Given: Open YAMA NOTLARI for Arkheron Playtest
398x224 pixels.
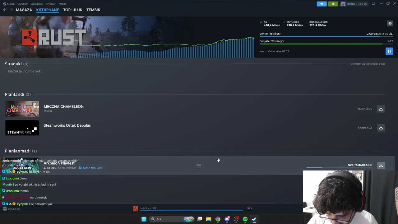Looking at the screenshot, I should pyautogui.click(x=91, y=168).
